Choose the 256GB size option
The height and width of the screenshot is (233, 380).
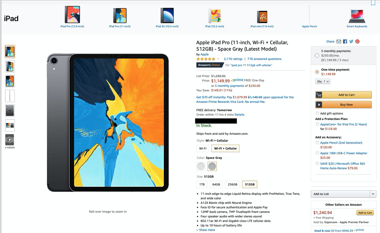[233, 184]
